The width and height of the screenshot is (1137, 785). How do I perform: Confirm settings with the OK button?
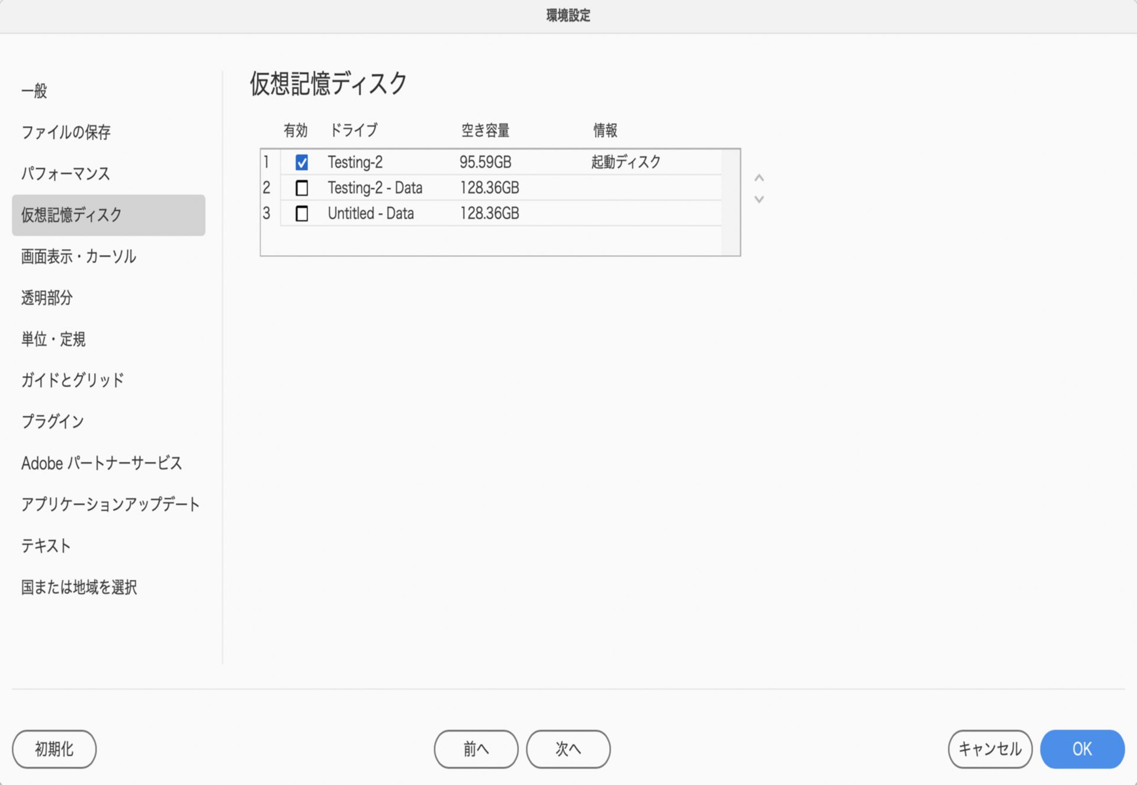click(x=1082, y=749)
